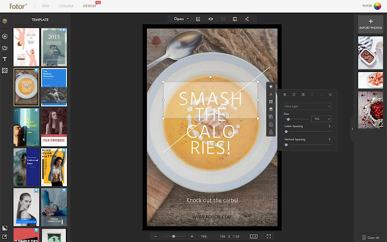Expand the Open menu in top toolbar
The height and width of the screenshot is (242, 387).
[180, 19]
